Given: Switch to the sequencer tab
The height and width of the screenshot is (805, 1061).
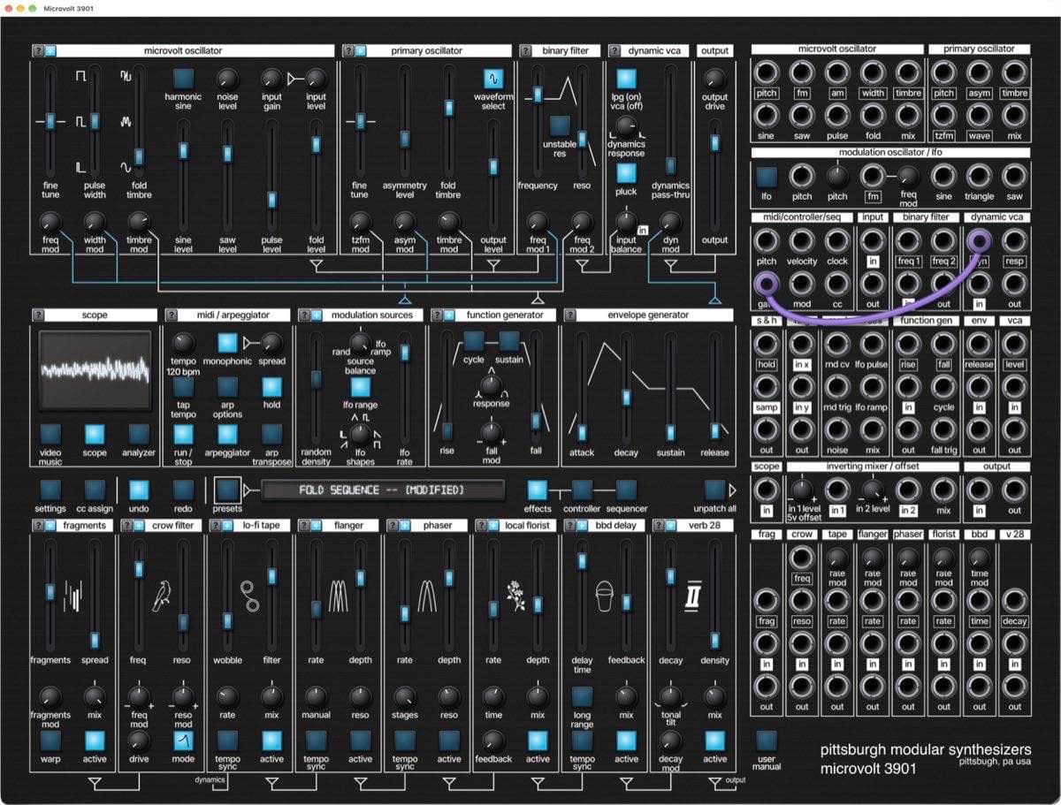Looking at the screenshot, I should (x=626, y=490).
